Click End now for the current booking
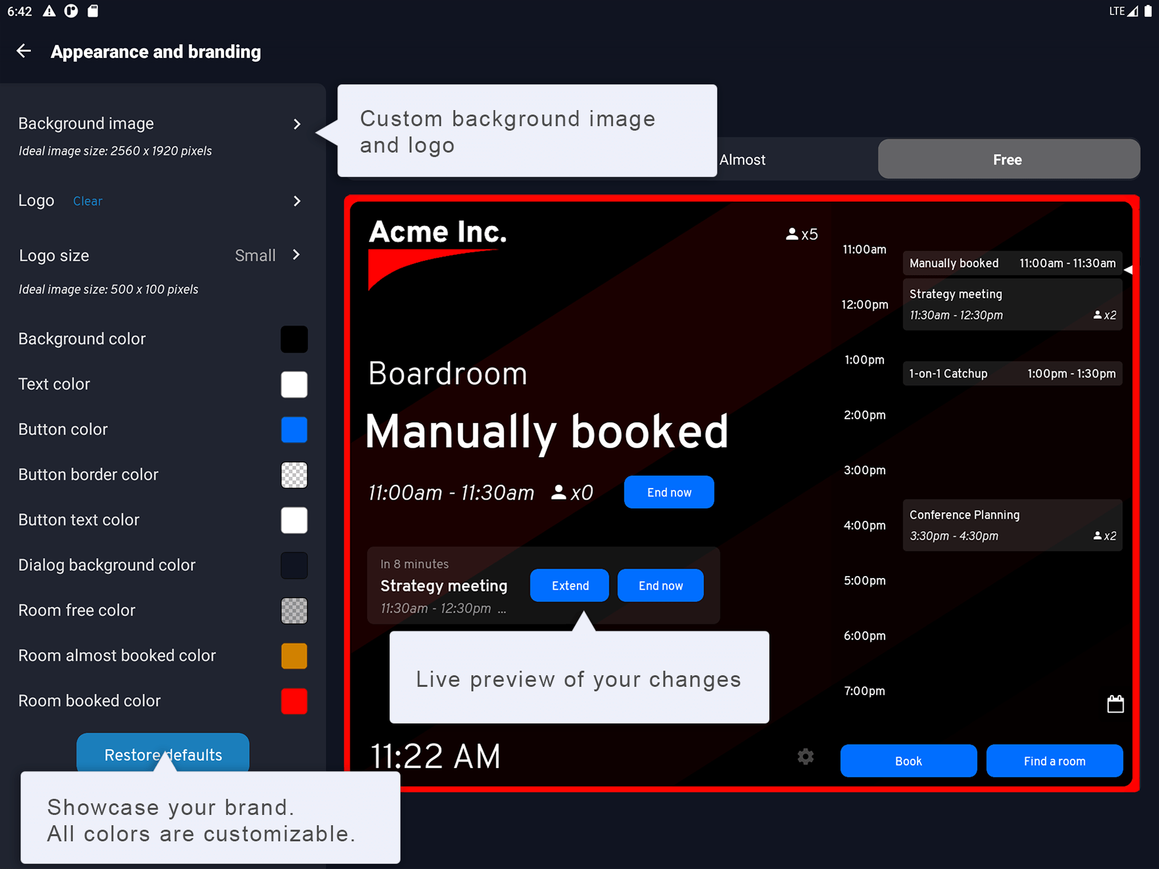The width and height of the screenshot is (1159, 869). (669, 492)
